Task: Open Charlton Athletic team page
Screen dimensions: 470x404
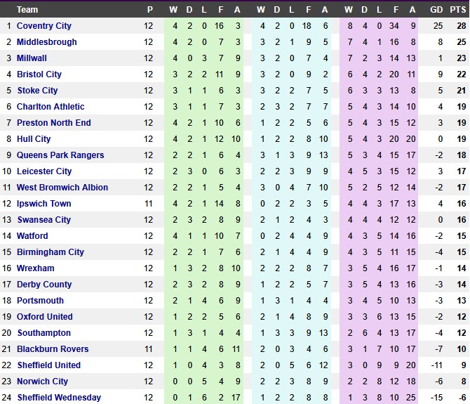Action: [51, 107]
